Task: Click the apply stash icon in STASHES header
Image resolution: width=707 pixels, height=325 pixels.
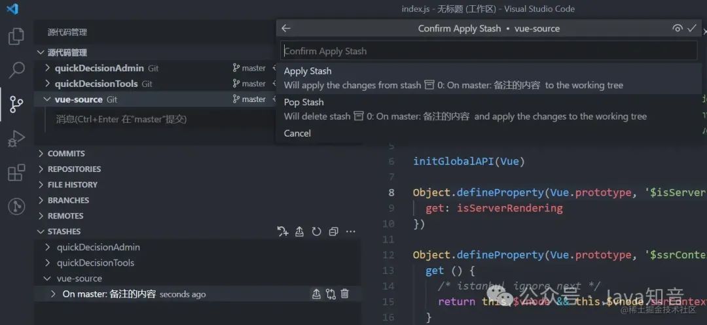Action: click(299, 231)
